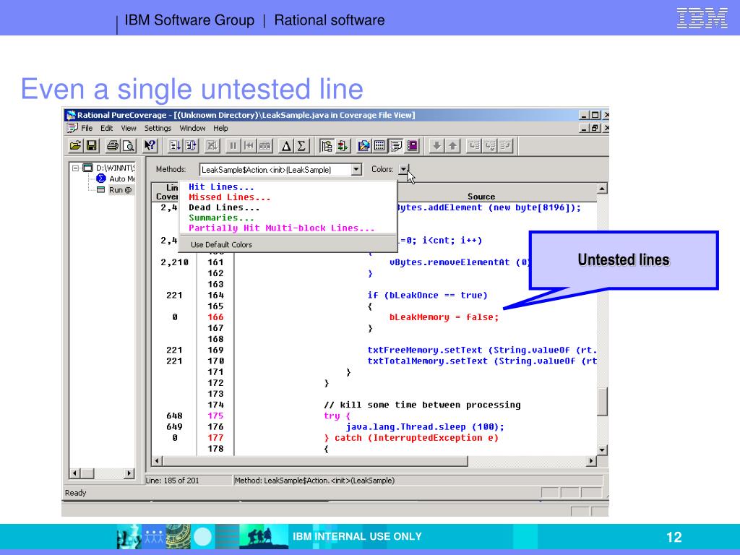Screen dimensions: 740x555
Task: Click the source view vertical scrollbar thumb
Action: click(602, 402)
